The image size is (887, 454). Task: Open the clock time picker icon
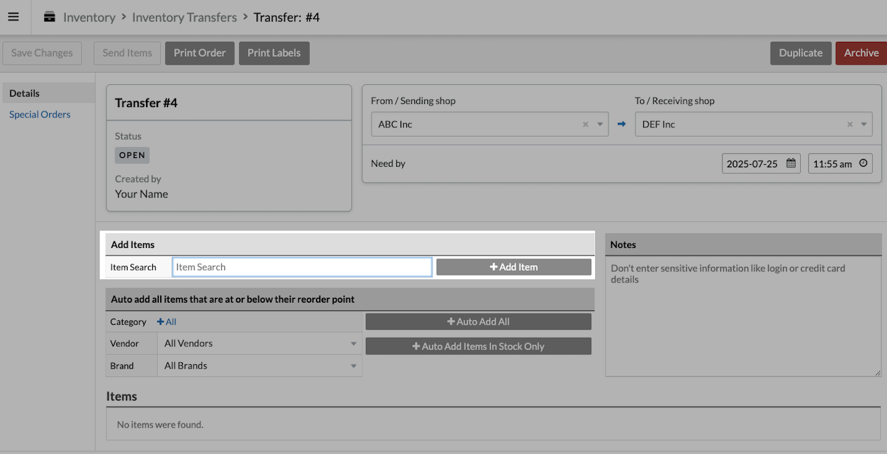pos(863,164)
